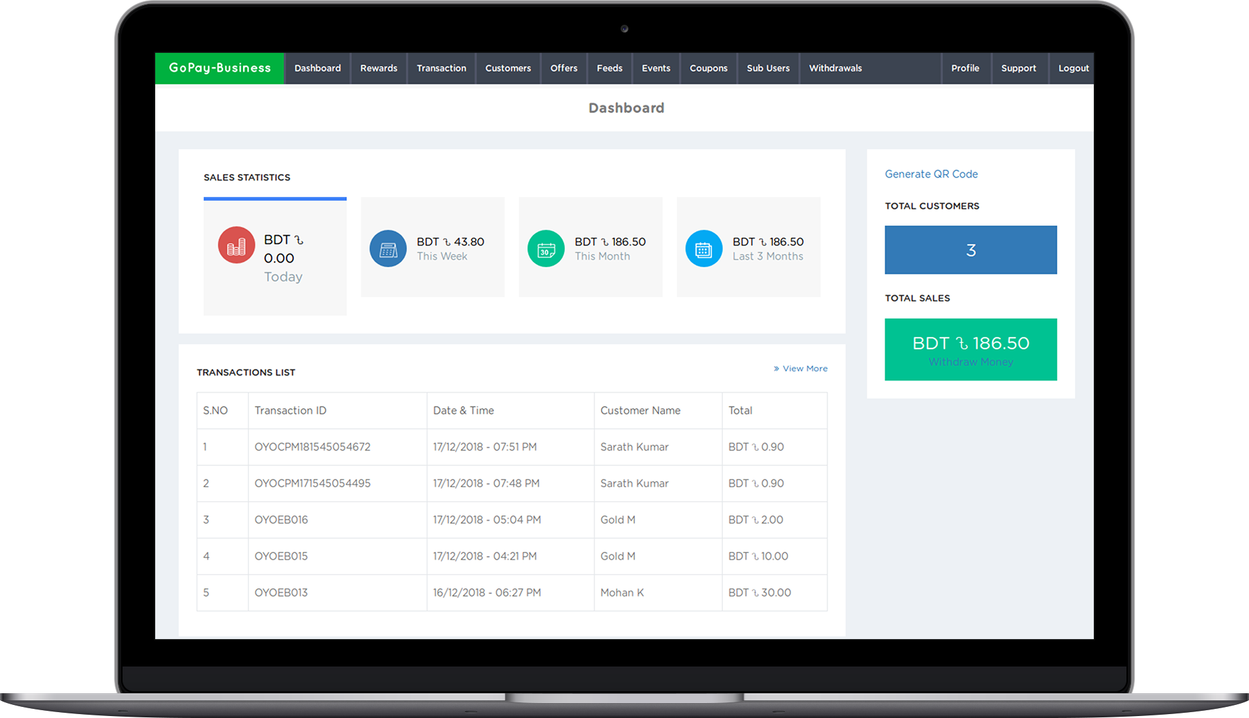Open the Rewards menu item
The image size is (1249, 718).
coord(378,68)
